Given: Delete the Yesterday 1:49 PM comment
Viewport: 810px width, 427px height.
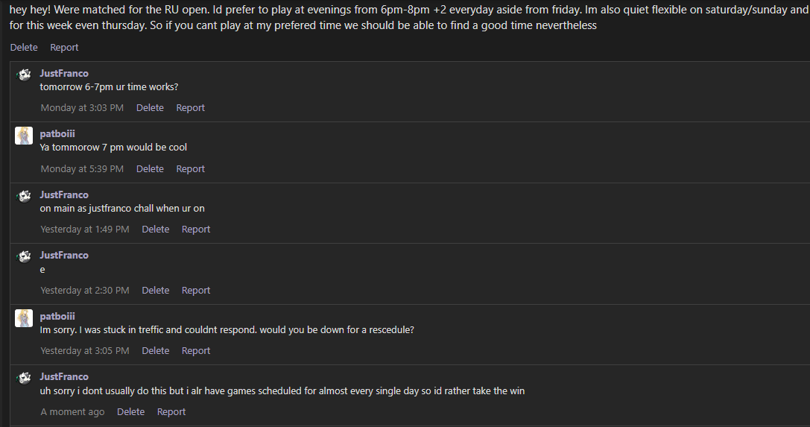Looking at the screenshot, I should pos(156,230).
